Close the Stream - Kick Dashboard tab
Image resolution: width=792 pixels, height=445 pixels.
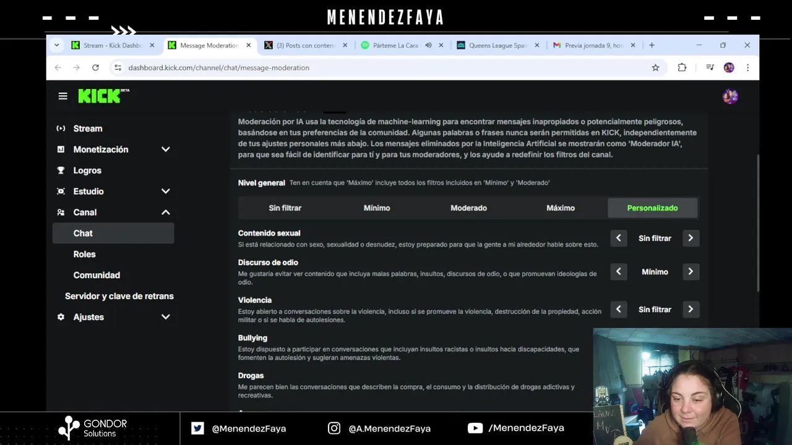[x=152, y=45]
